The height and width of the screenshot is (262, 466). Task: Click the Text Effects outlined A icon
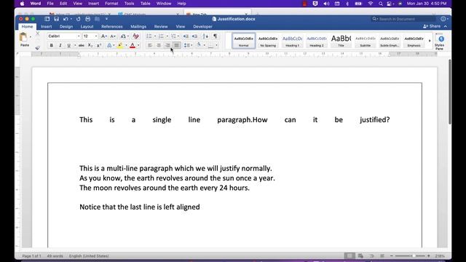coord(109,45)
